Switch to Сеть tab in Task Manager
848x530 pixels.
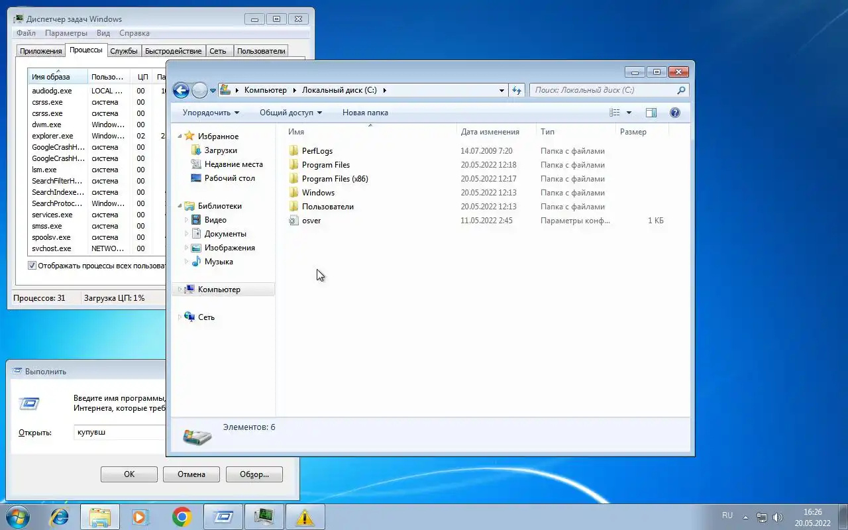(218, 51)
